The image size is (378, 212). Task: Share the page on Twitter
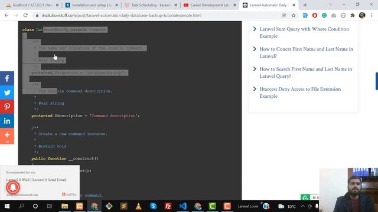coord(7,92)
